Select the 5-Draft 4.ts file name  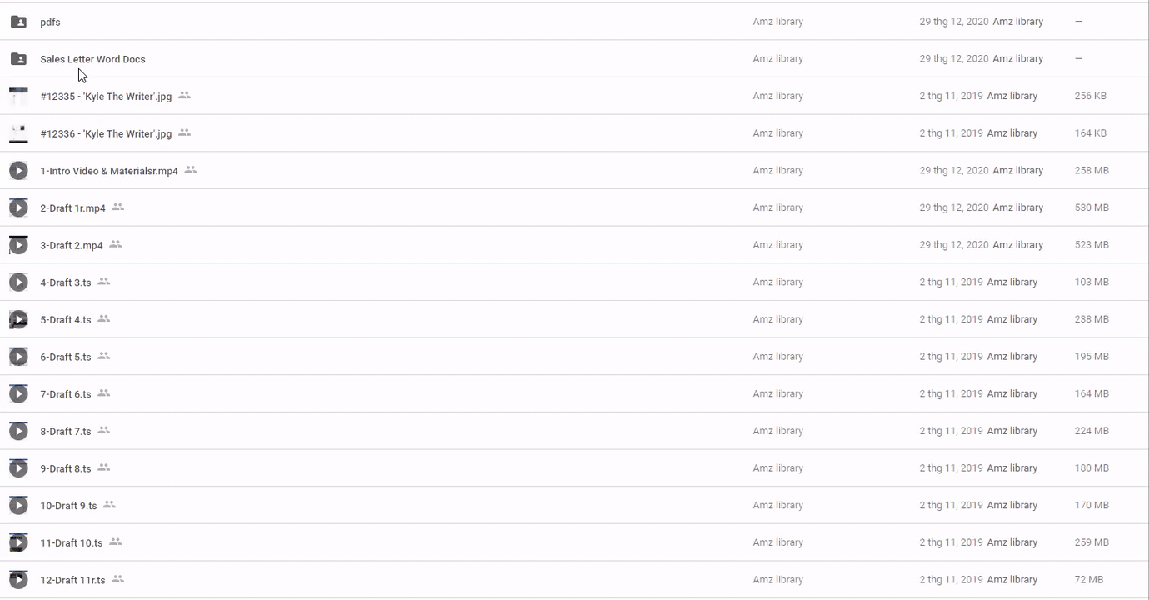tap(66, 320)
